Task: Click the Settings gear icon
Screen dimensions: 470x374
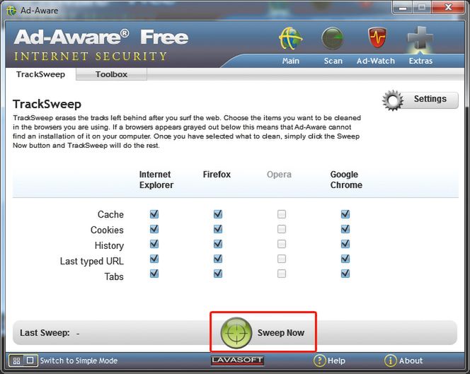Action: click(393, 100)
